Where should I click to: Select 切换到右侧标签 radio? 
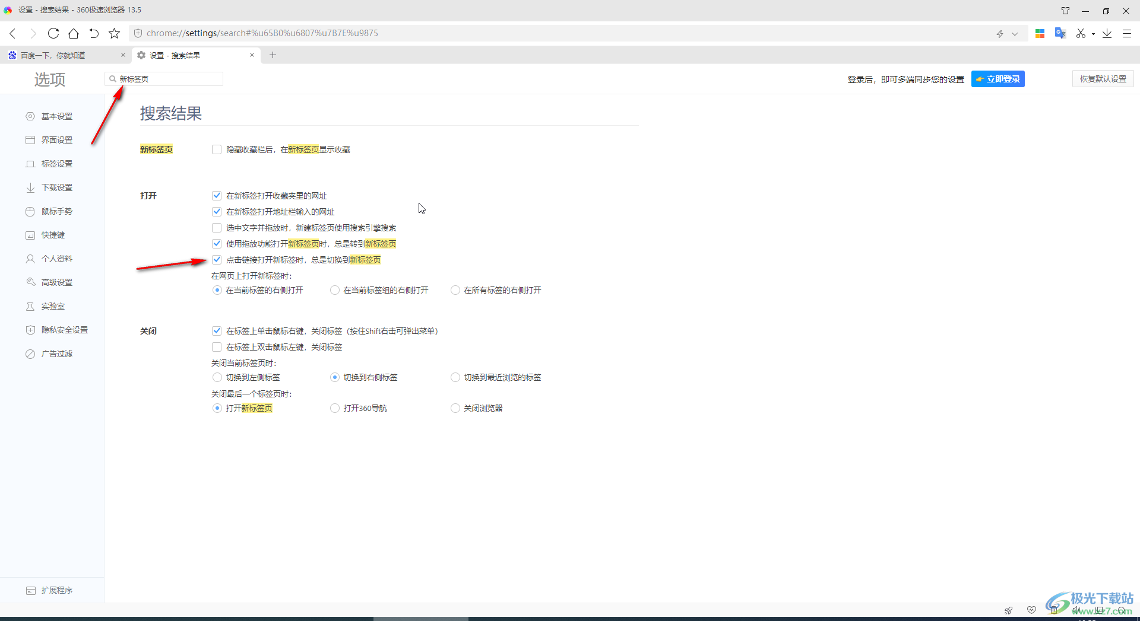(x=335, y=377)
